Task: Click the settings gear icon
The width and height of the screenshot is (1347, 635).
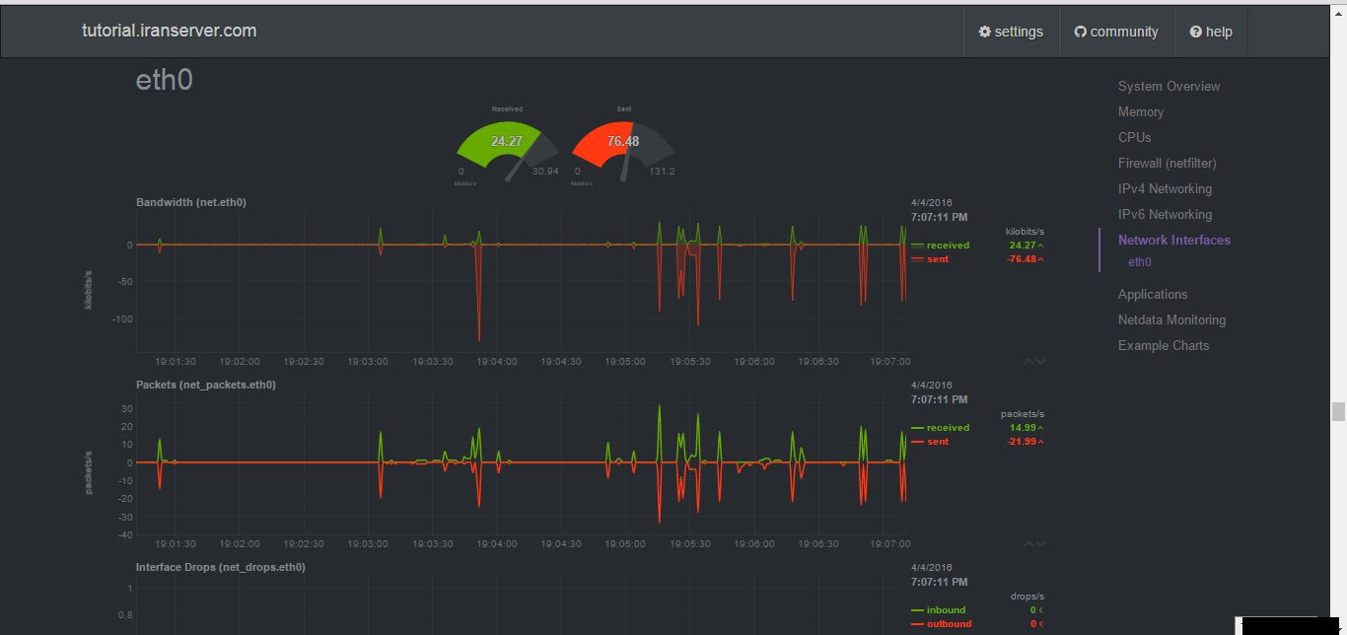Action: click(984, 32)
